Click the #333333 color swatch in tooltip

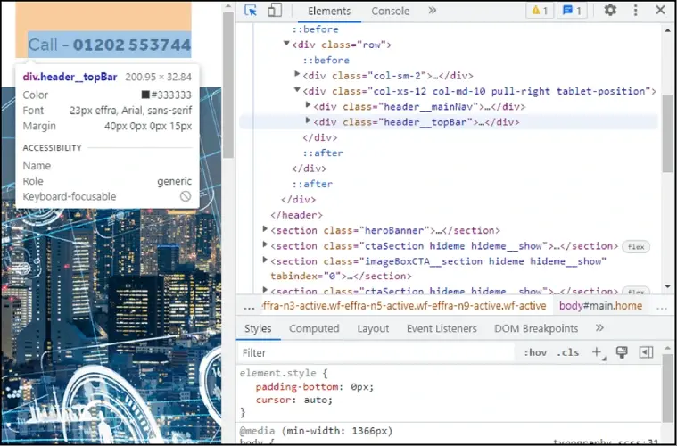pos(145,95)
